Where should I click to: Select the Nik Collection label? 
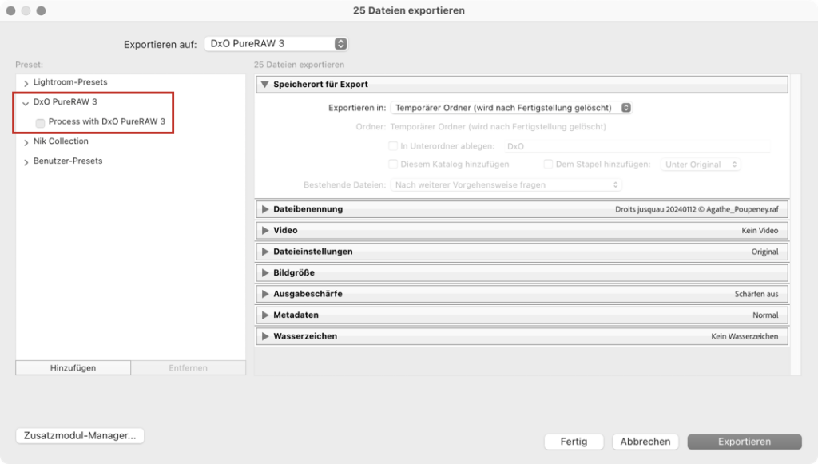(61, 141)
